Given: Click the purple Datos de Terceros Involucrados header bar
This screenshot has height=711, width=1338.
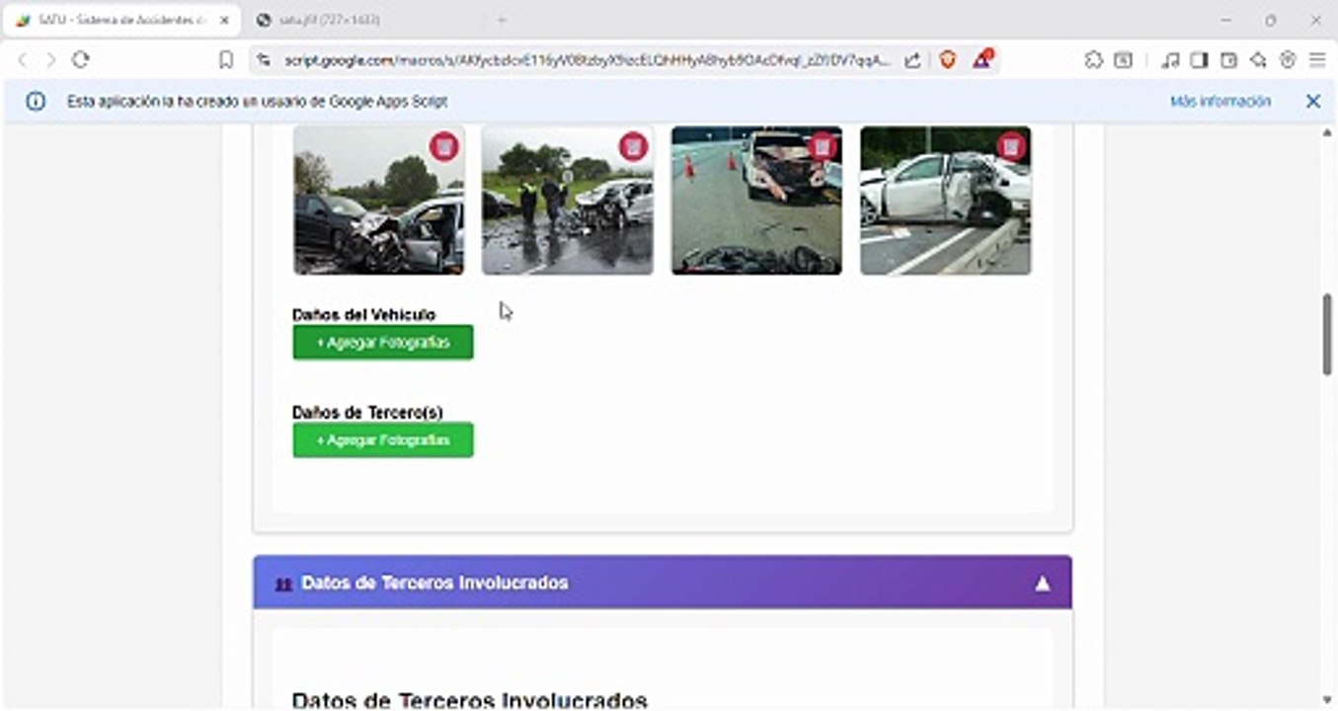Looking at the screenshot, I should tap(663, 583).
